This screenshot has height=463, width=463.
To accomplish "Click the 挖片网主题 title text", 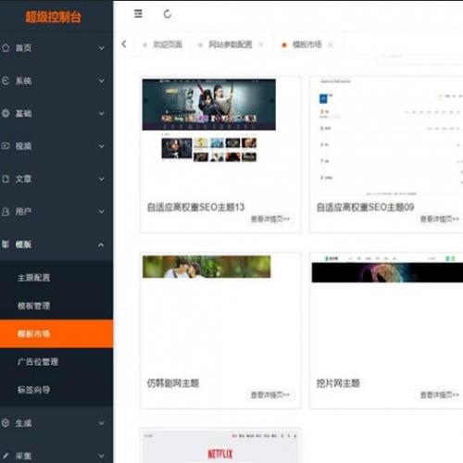I will 338,383.
